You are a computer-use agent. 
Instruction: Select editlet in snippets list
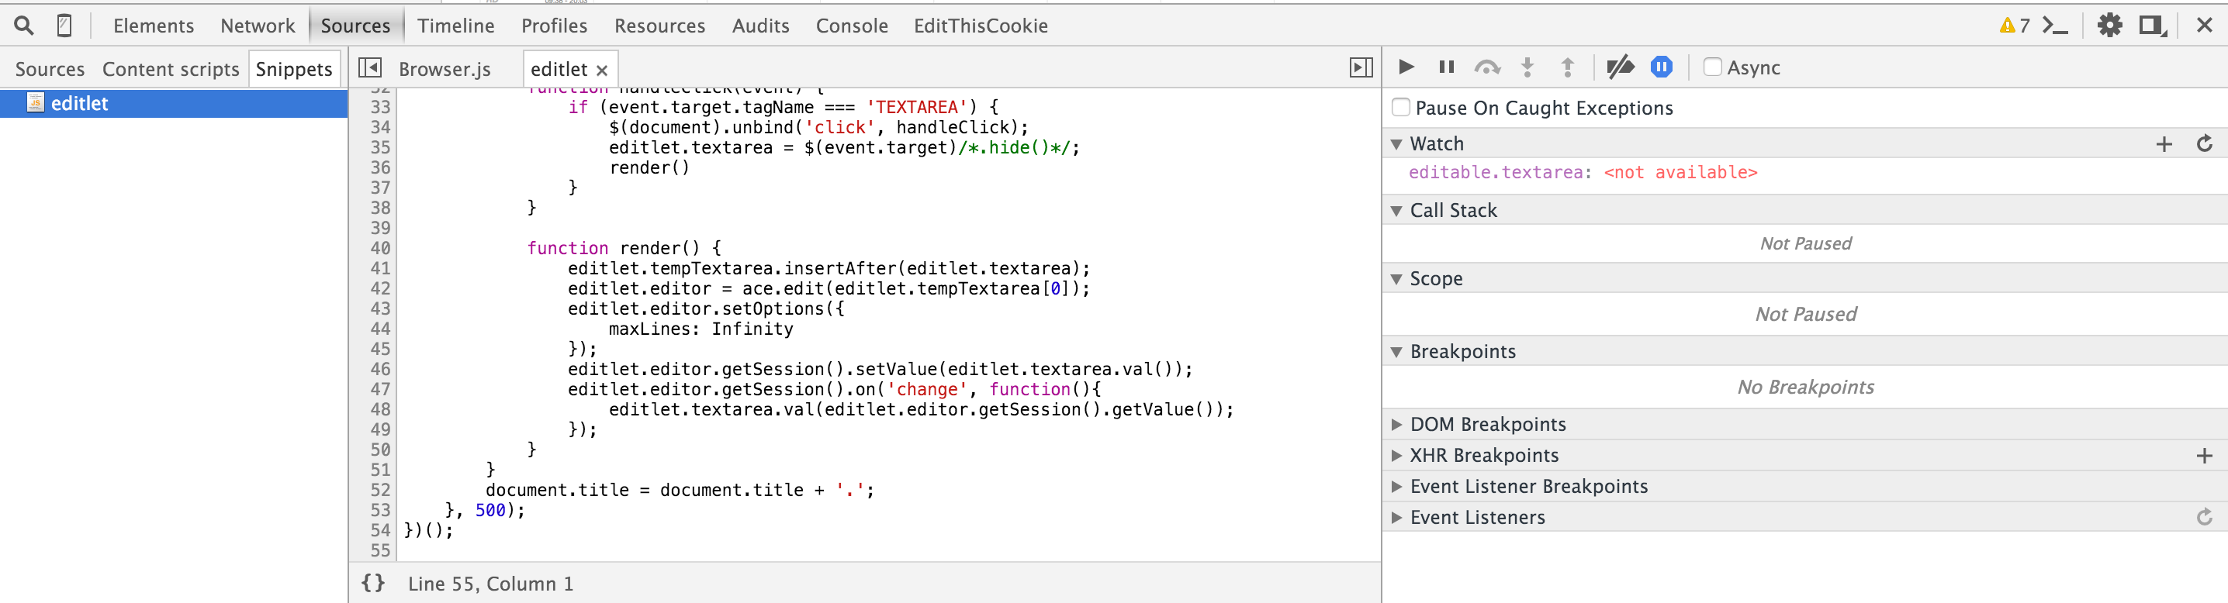coord(174,103)
